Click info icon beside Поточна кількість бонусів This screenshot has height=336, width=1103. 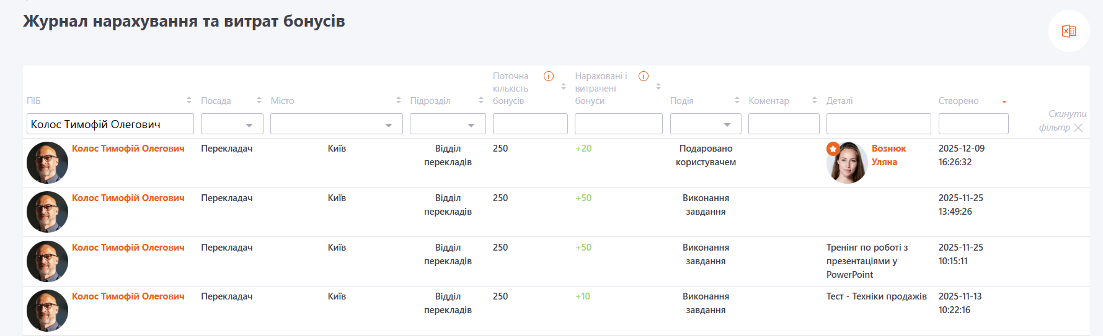click(548, 76)
